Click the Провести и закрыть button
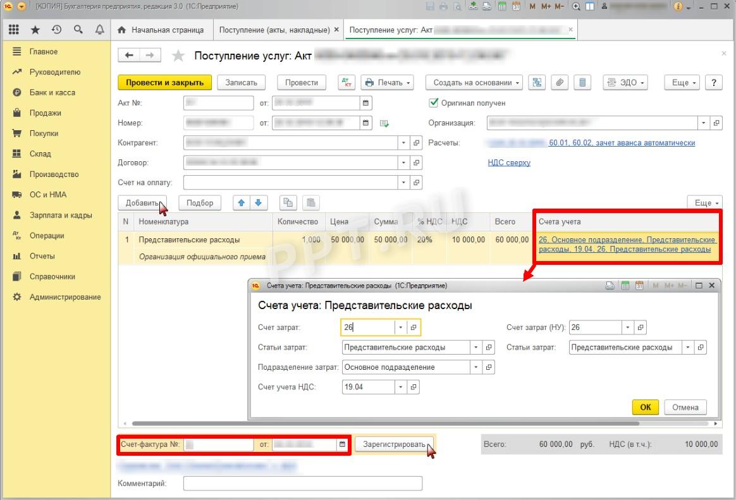Viewport: 736px width, 500px height. [164, 83]
